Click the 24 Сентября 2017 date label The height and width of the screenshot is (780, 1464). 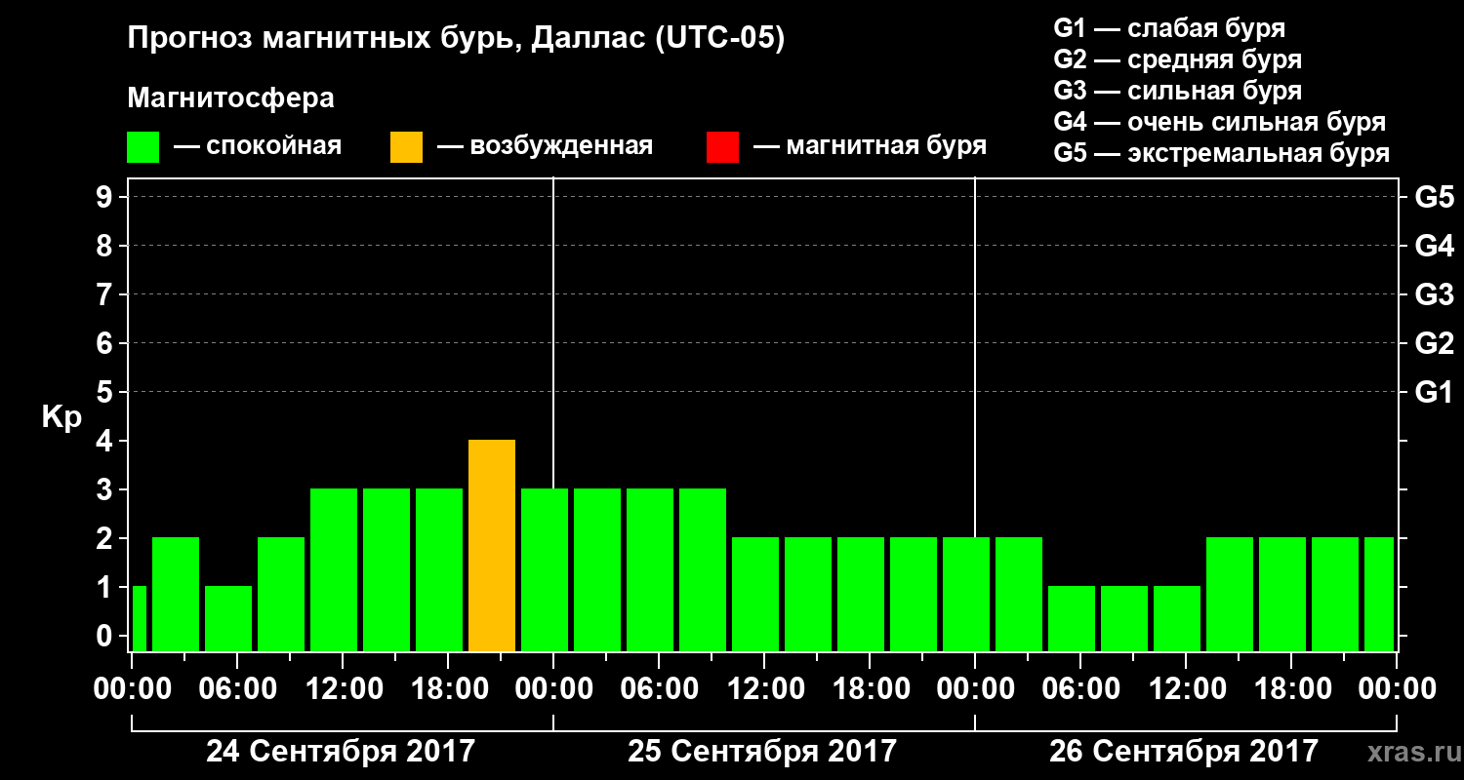pyautogui.click(x=341, y=752)
